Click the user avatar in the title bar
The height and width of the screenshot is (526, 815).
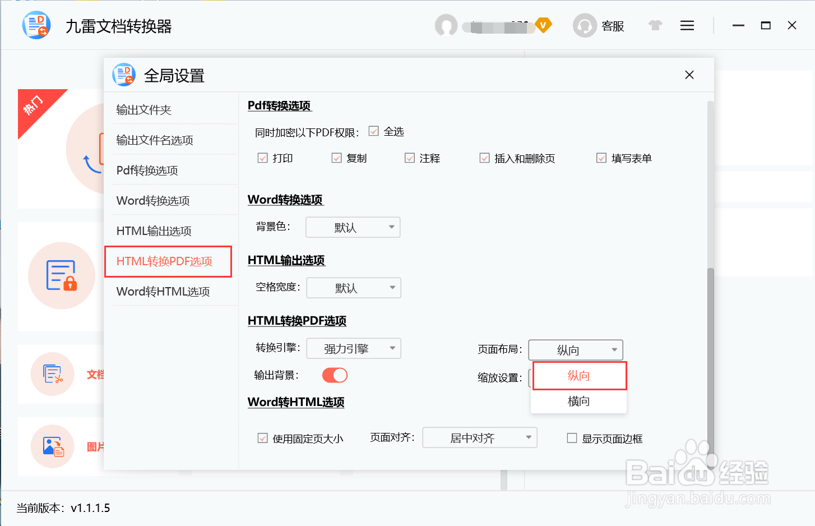[x=446, y=25]
